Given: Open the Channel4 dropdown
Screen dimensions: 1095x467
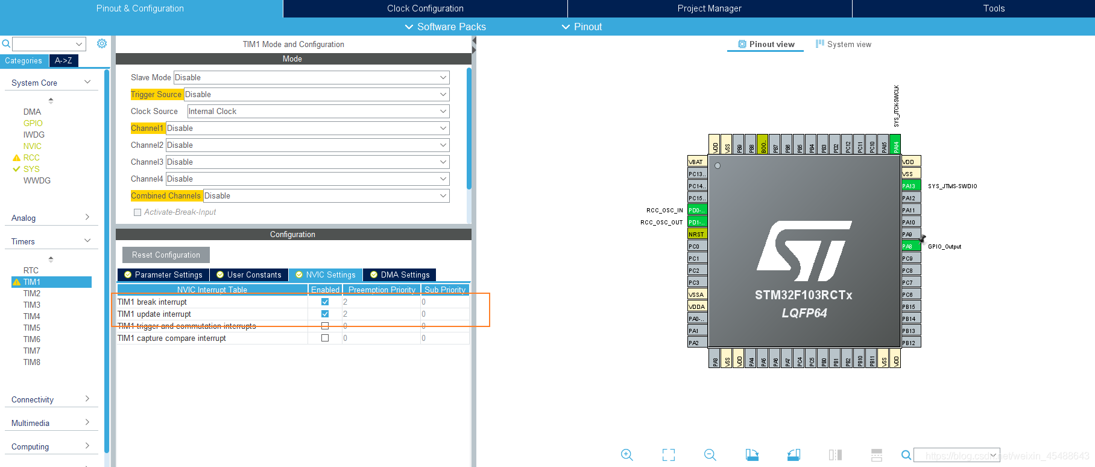Looking at the screenshot, I should 308,179.
